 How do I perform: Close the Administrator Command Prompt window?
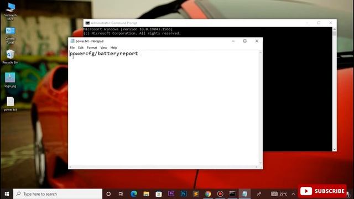tap(331, 23)
